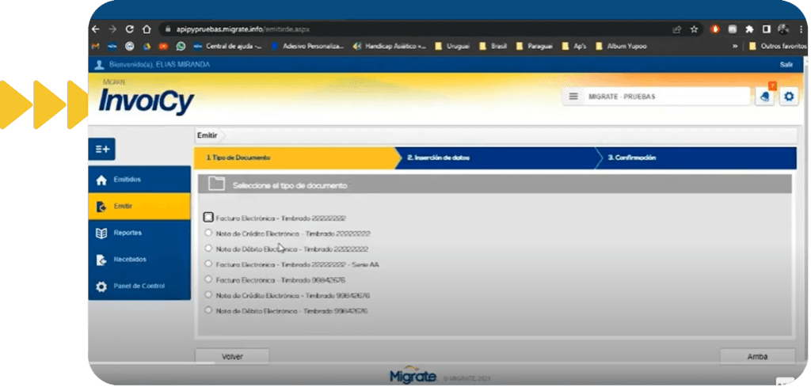This screenshot has width=811, height=391.
Task: Click the Emitir breadcrumb tab
Action: tap(207, 135)
